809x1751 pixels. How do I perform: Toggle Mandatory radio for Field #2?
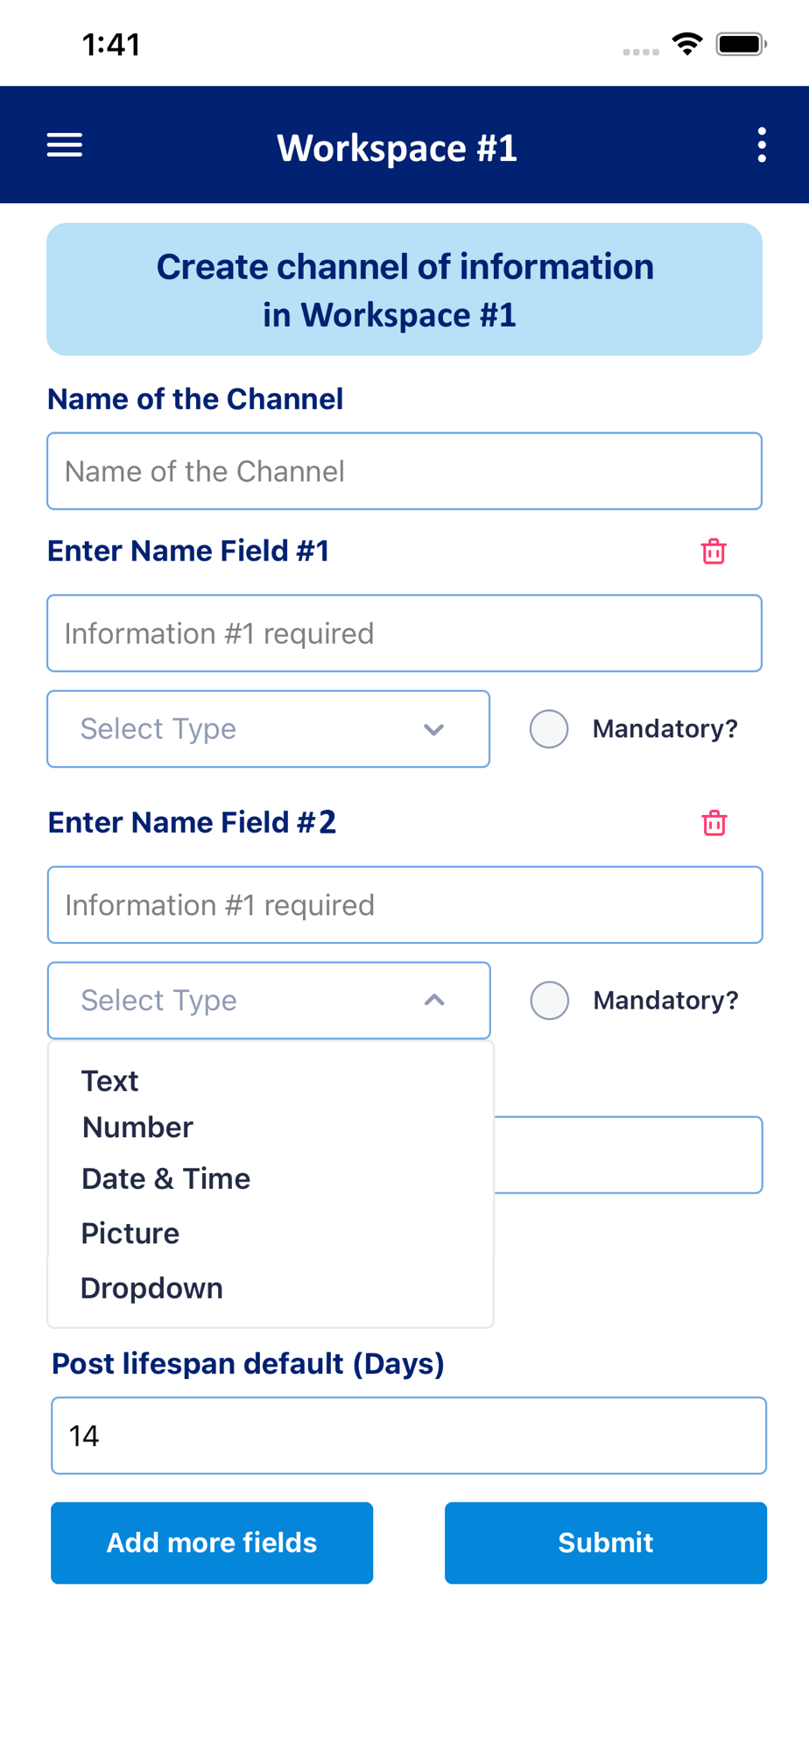[550, 1000]
